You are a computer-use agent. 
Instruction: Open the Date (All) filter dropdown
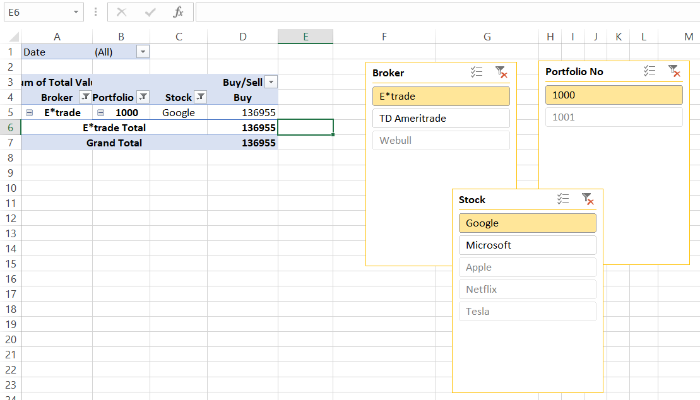(x=143, y=52)
